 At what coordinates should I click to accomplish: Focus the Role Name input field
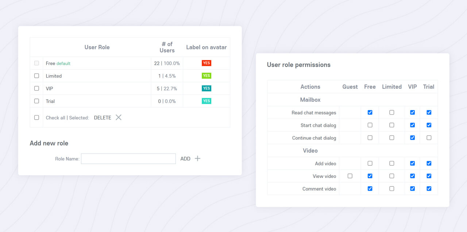point(128,159)
